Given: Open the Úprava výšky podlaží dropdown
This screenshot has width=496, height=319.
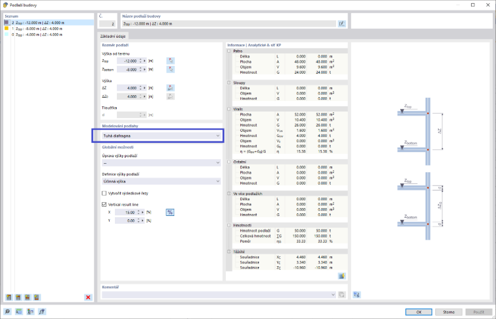Looking at the screenshot, I should pyautogui.click(x=161, y=163).
